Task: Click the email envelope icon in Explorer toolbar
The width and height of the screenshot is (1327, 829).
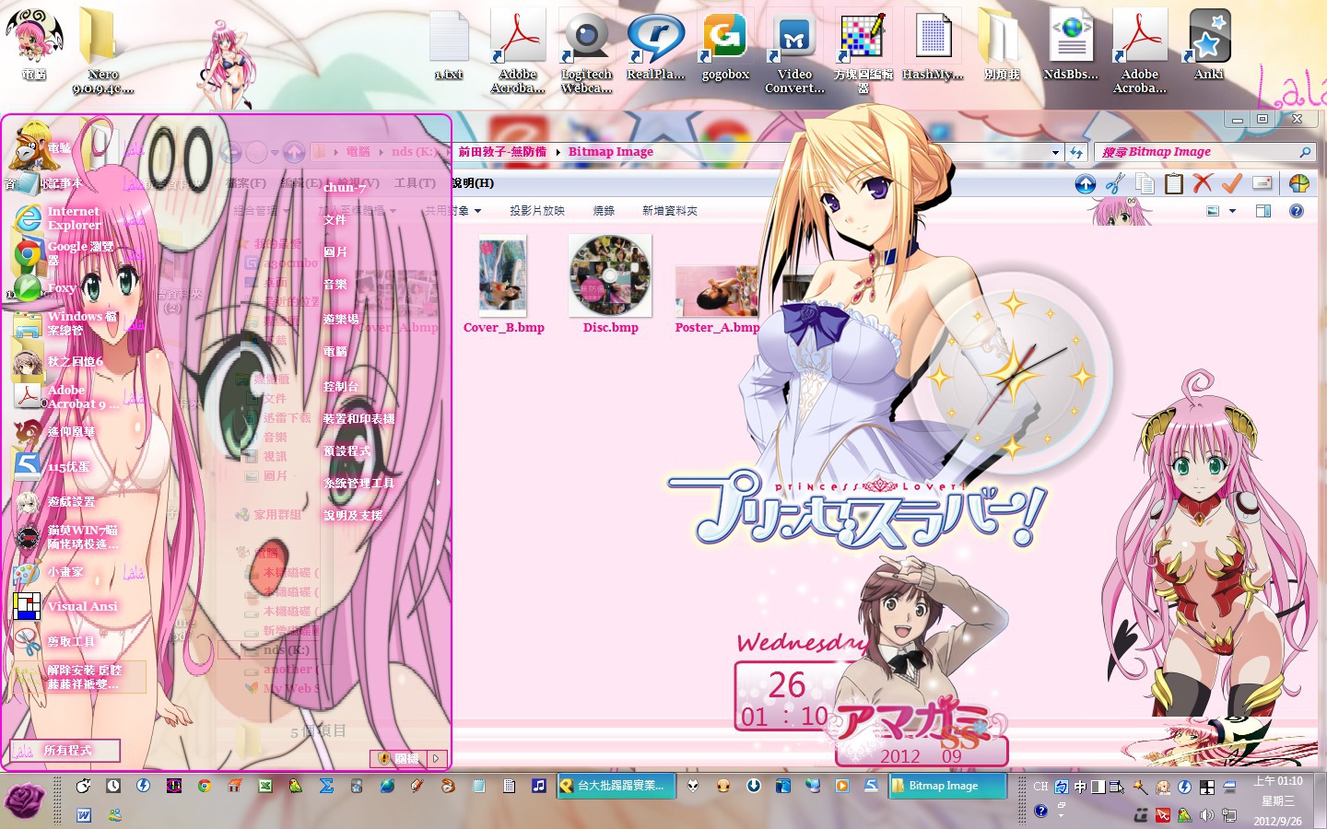Action: click(x=1262, y=183)
